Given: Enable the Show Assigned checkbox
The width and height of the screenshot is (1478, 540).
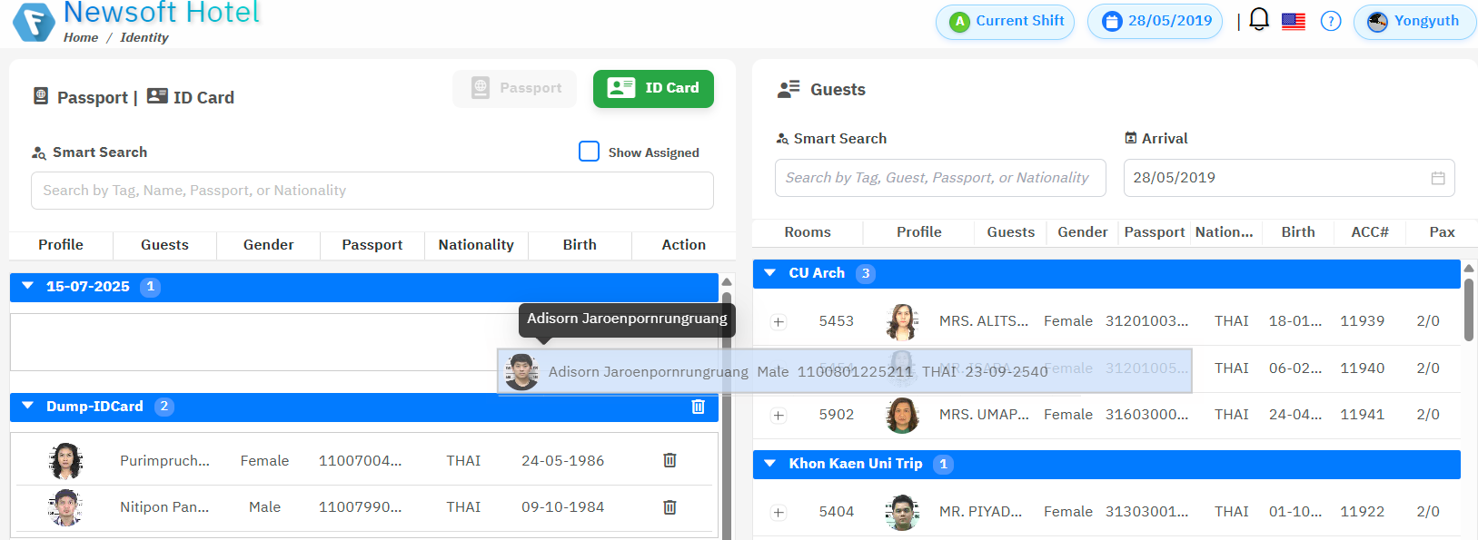Looking at the screenshot, I should pyautogui.click(x=589, y=152).
